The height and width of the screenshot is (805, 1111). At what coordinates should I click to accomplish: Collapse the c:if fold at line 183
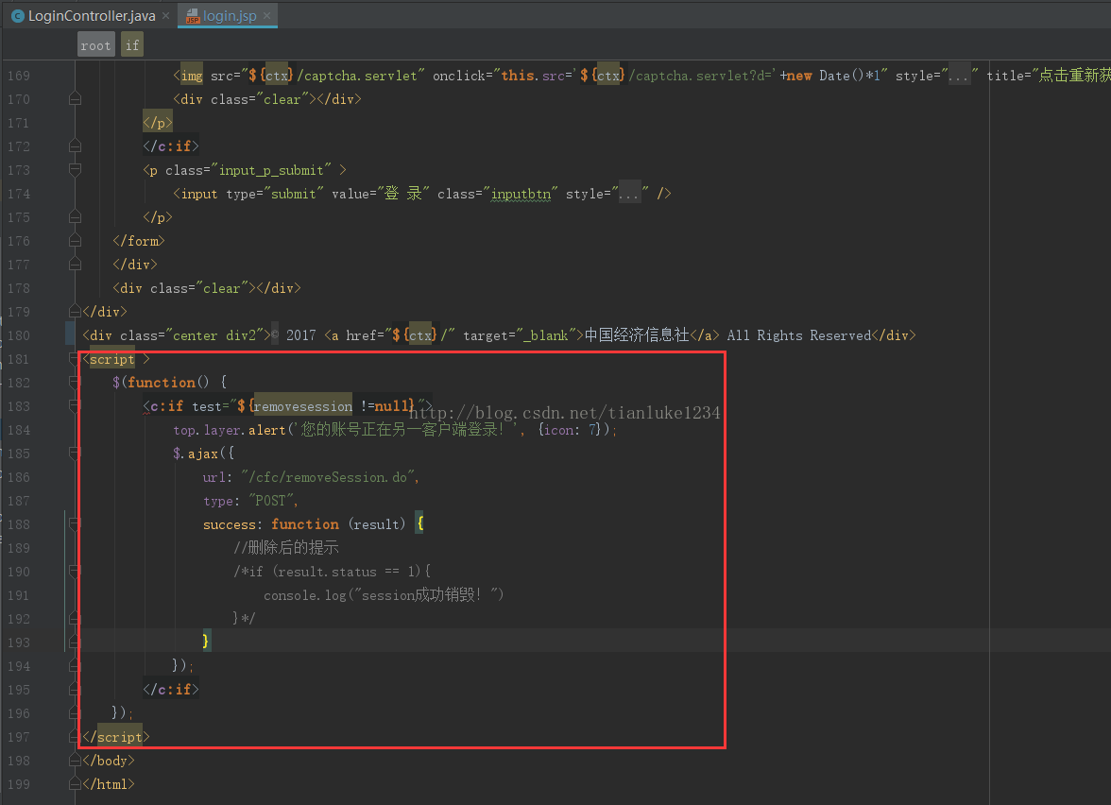75,405
